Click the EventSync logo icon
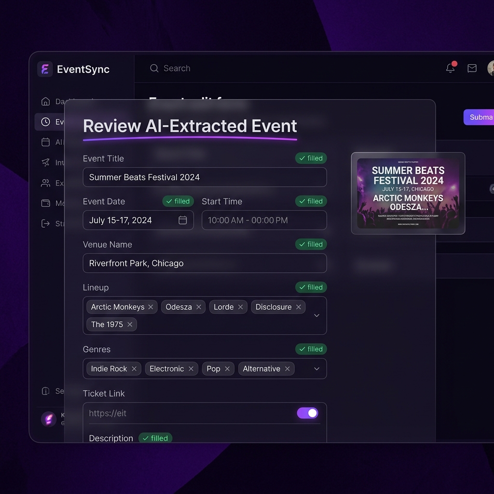Image resolution: width=494 pixels, height=494 pixels. coord(45,69)
